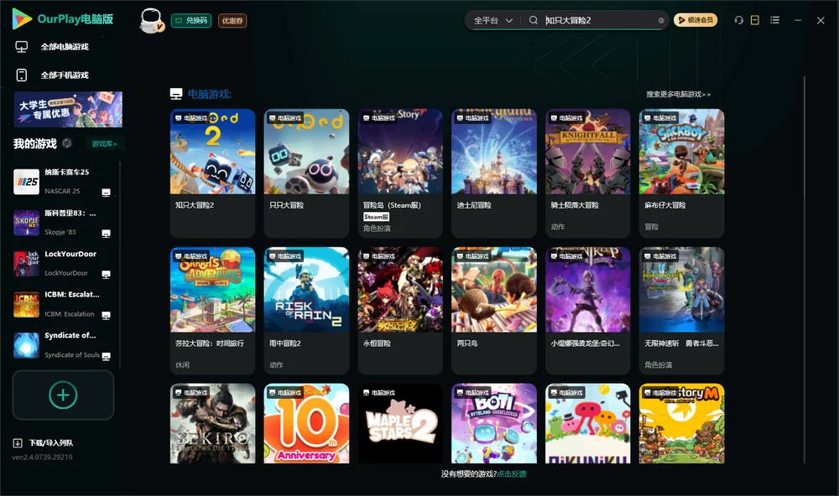Open 下载/导入列队 download queue
The width and height of the screenshot is (839, 496).
pyautogui.click(x=51, y=443)
